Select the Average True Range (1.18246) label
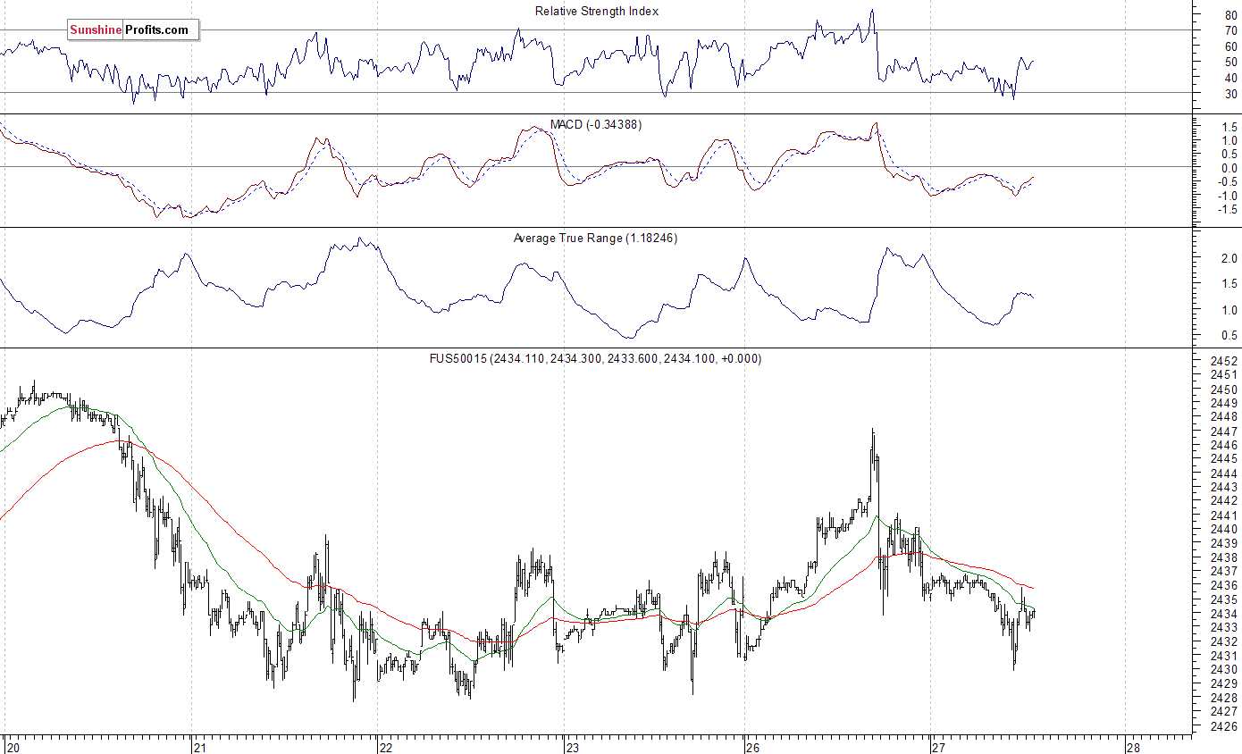Screen dimensions: 1242x754 point(595,239)
